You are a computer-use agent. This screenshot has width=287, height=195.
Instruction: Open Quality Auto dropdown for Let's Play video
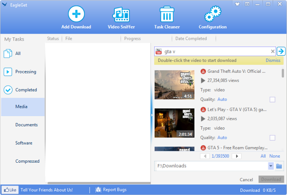click(222, 137)
